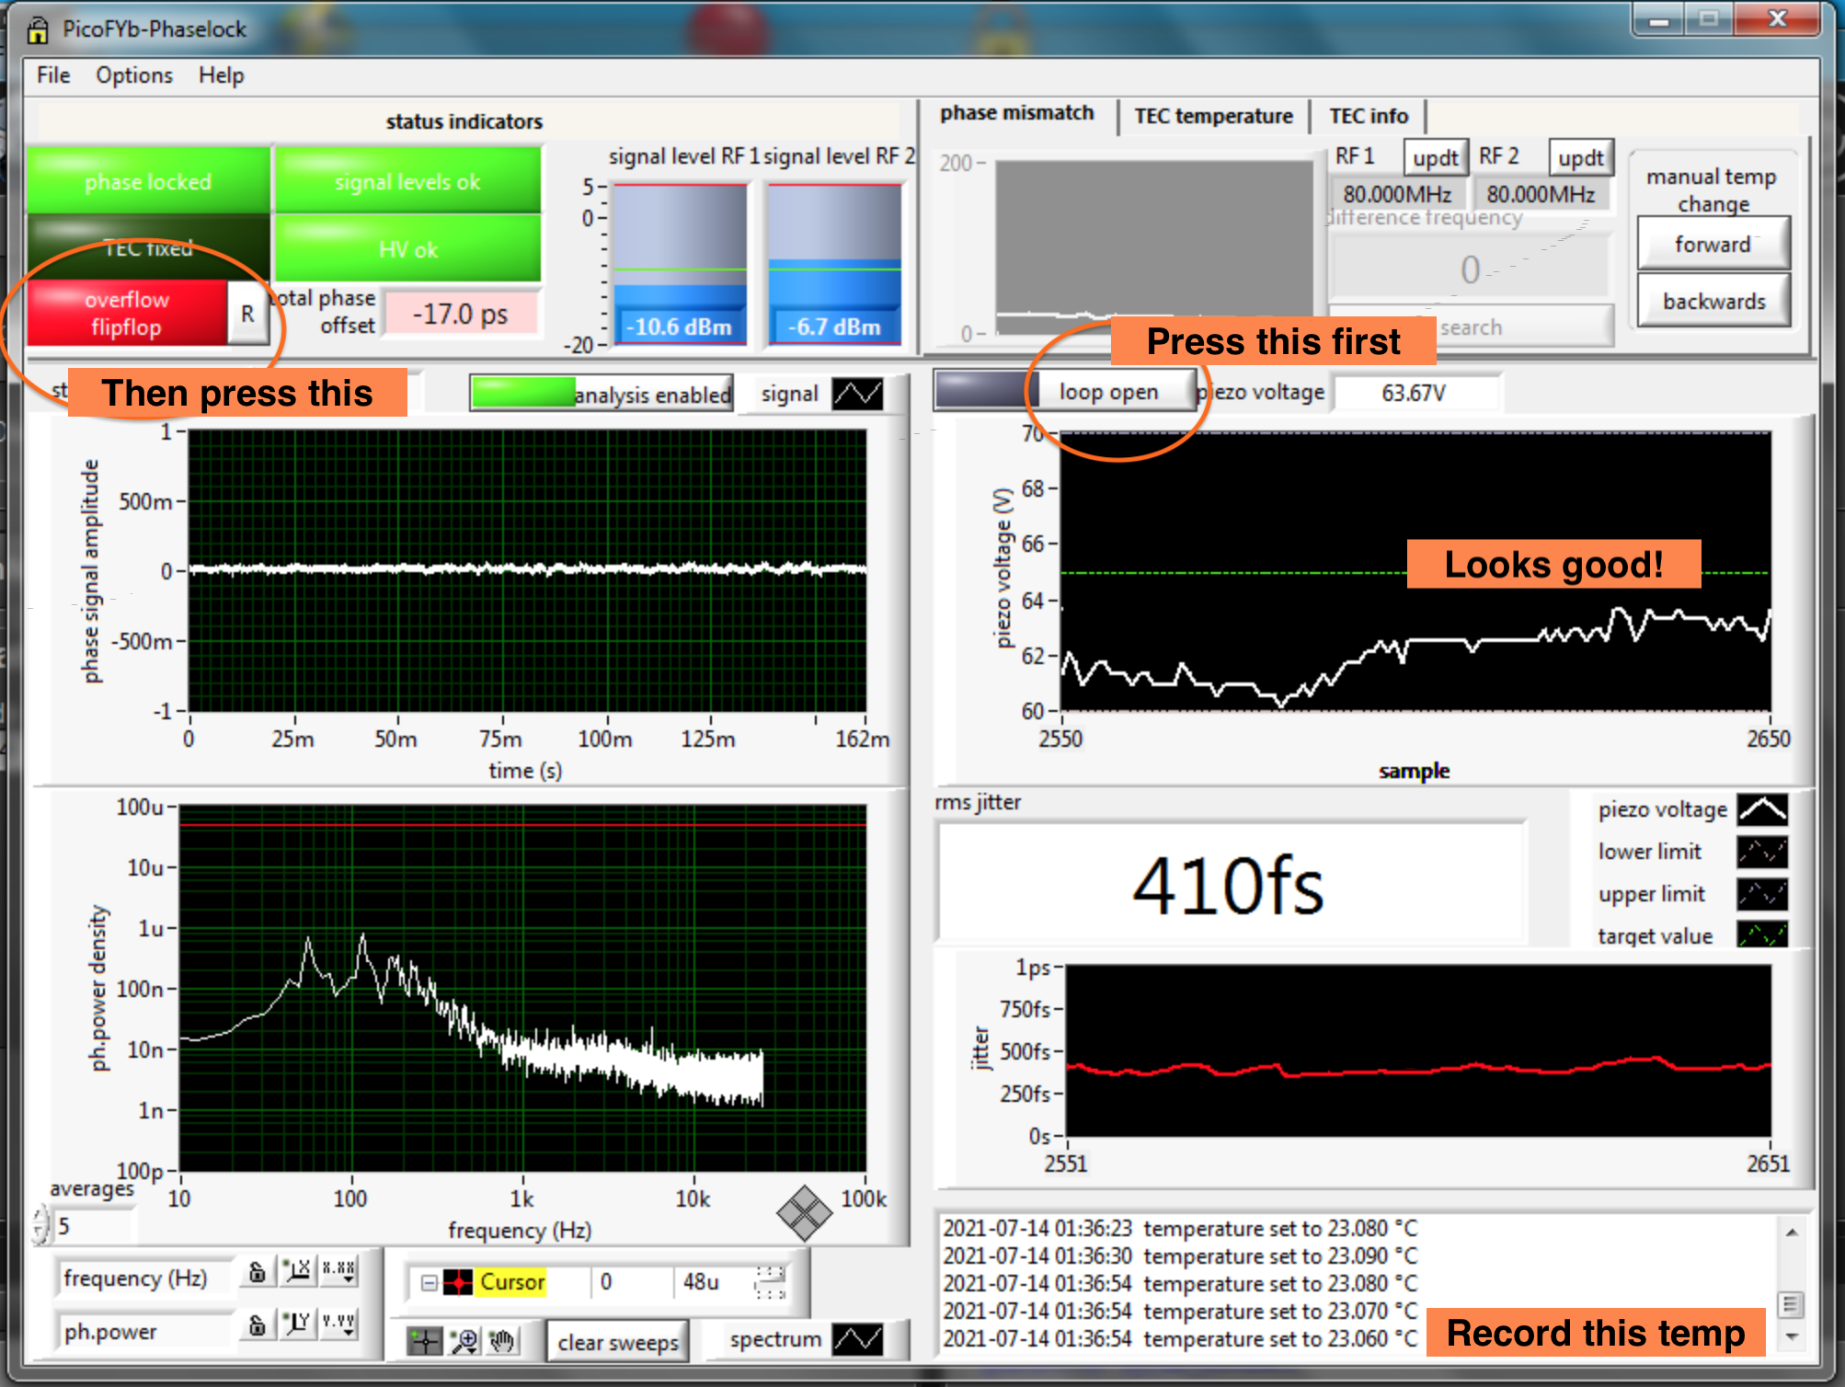Select log entry temperature set to 23.090 °C

coord(1179,1256)
